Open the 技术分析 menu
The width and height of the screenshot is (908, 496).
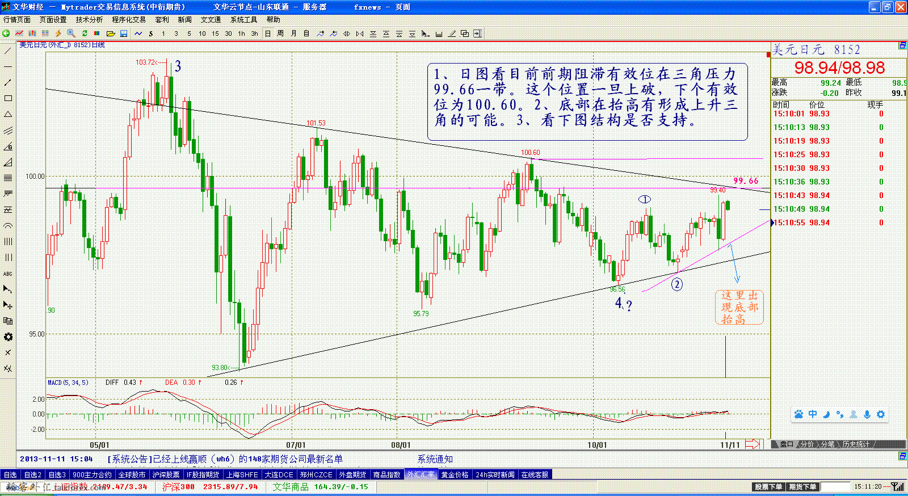[89, 20]
